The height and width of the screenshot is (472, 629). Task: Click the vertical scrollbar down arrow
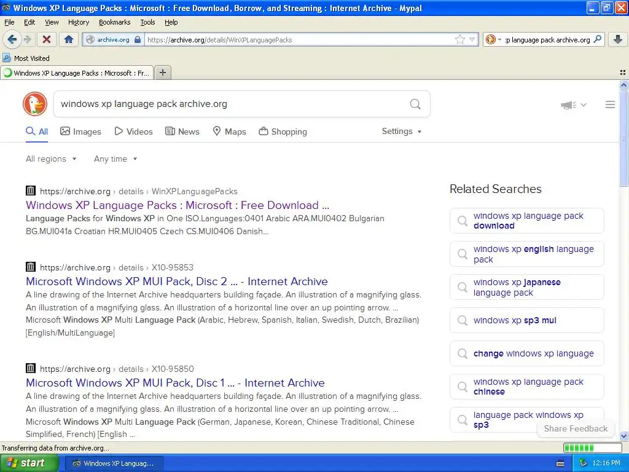pyautogui.click(x=623, y=436)
